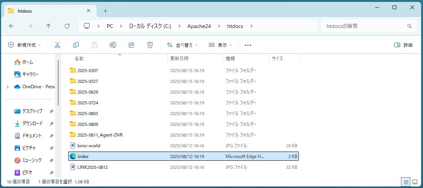423x188 pixels.
Task: Click the Rename icon in toolbar
Action: [x=113, y=45]
